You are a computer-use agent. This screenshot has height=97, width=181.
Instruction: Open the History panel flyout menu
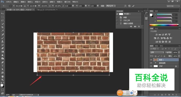(142, 11)
